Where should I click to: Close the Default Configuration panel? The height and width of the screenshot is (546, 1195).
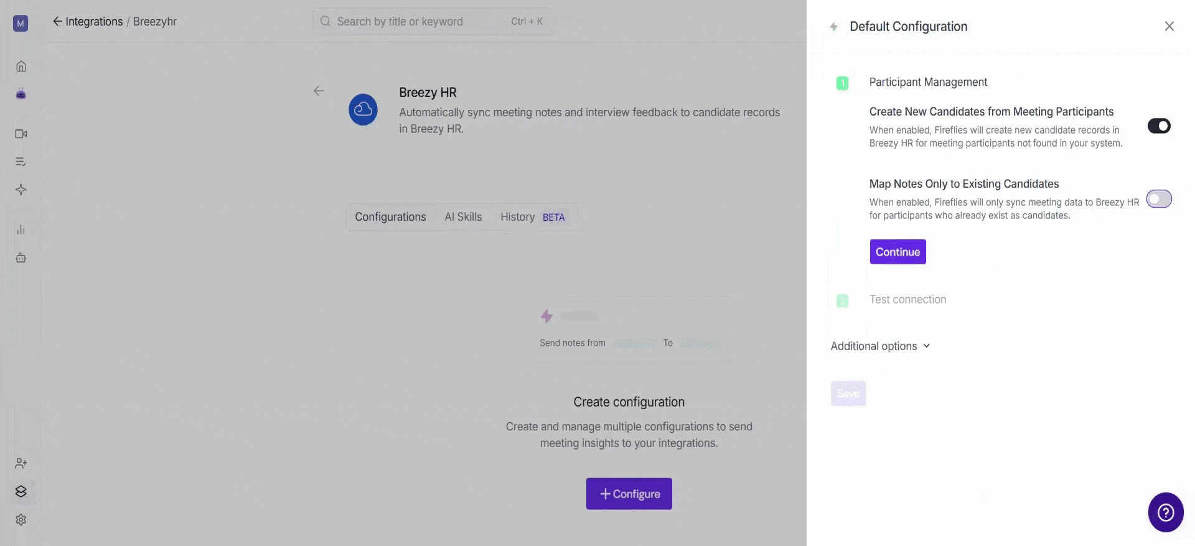(1169, 26)
